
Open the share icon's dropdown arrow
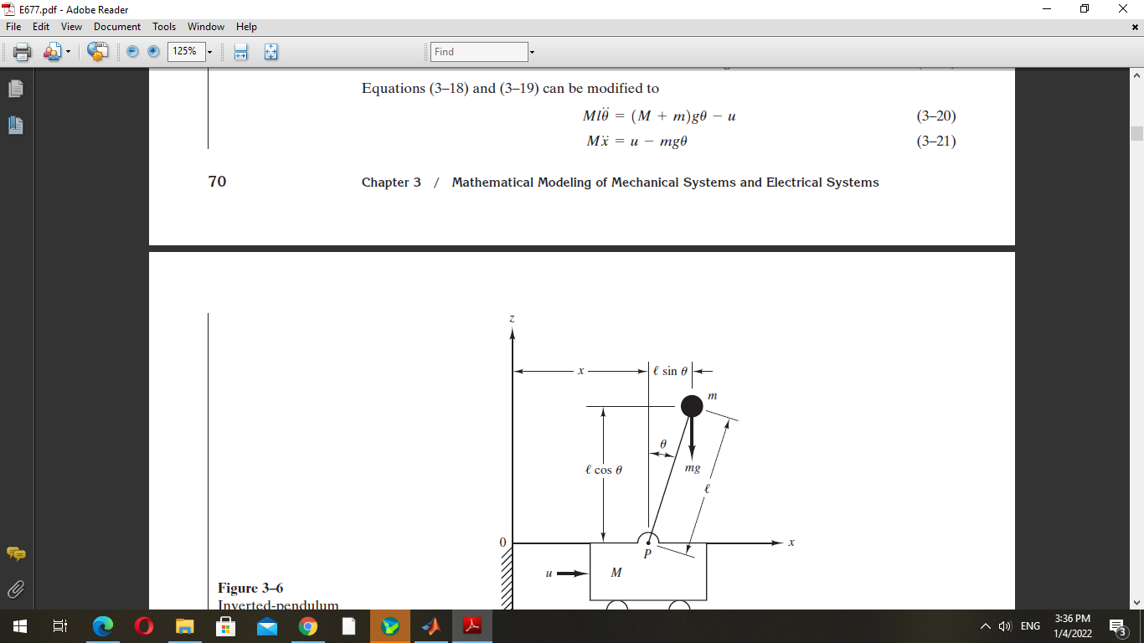coord(68,51)
